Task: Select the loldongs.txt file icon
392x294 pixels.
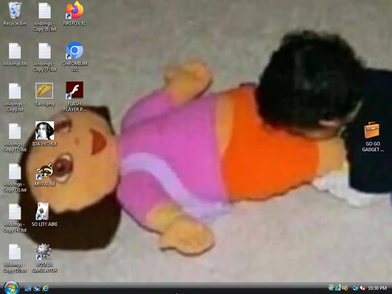Action: [15, 54]
